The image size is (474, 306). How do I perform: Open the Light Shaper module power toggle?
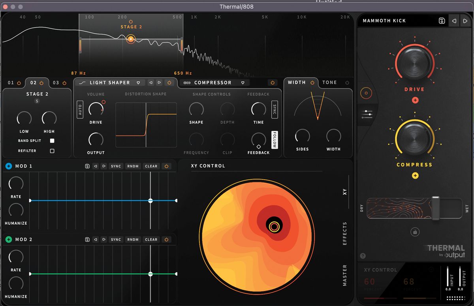[169, 83]
